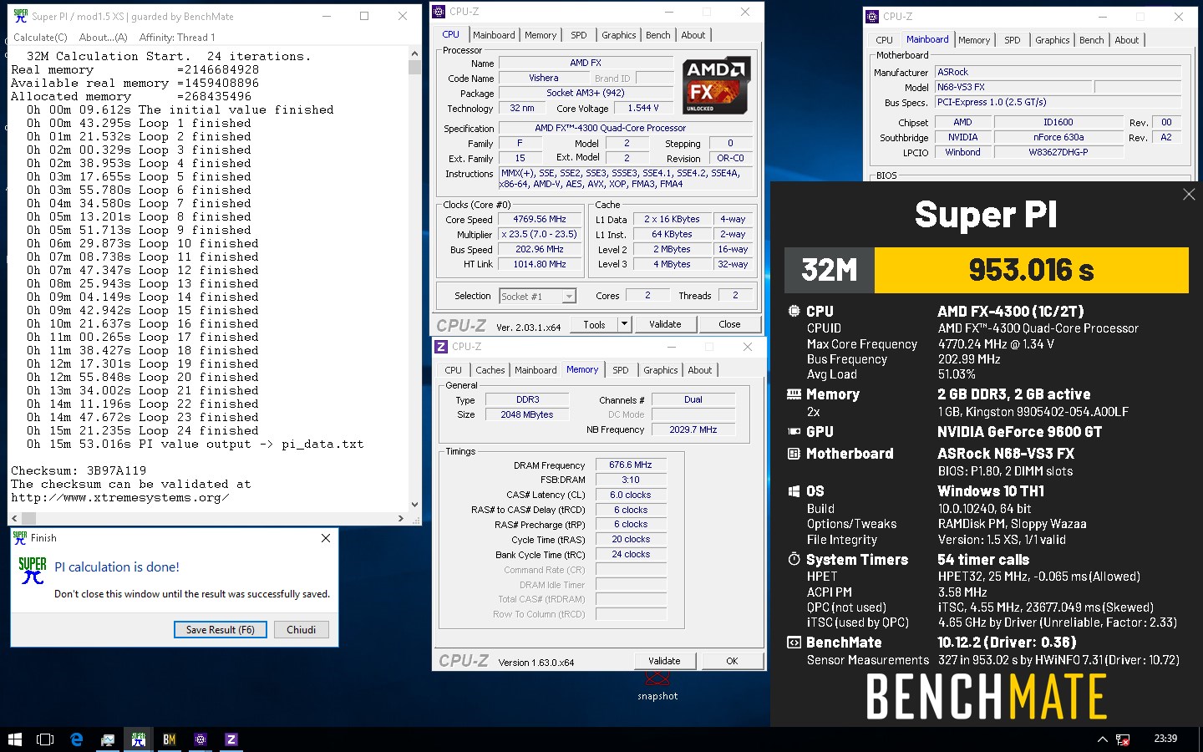Click the Multiplier x 23.5 field
Screen dimensions: 1203x752
tap(540, 235)
